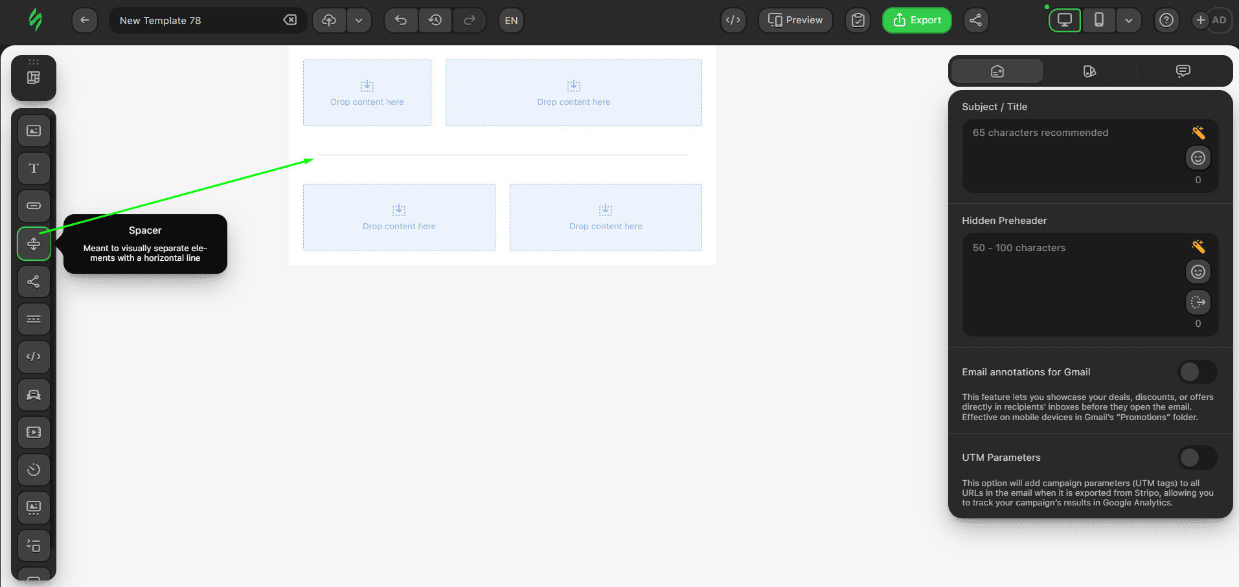
Task: Select the Image block in sidebar
Action: (x=34, y=131)
